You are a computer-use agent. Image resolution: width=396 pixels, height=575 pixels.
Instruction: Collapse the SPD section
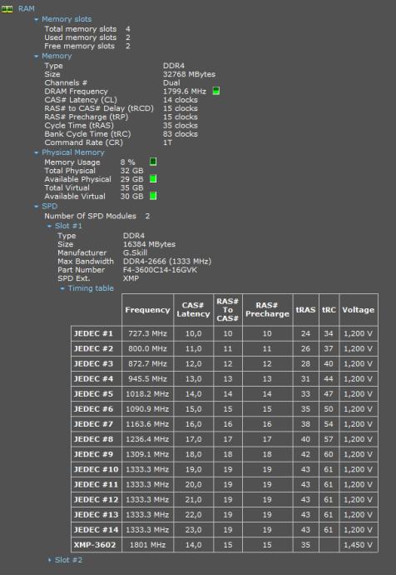click(37, 207)
